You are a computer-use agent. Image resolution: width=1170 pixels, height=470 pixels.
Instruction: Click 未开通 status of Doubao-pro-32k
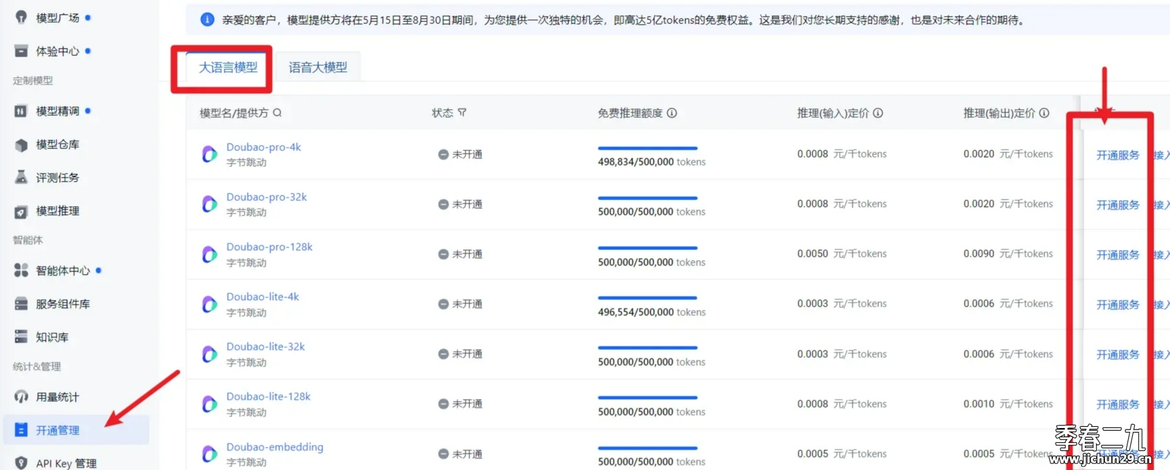pyautogui.click(x=460, y=204)
